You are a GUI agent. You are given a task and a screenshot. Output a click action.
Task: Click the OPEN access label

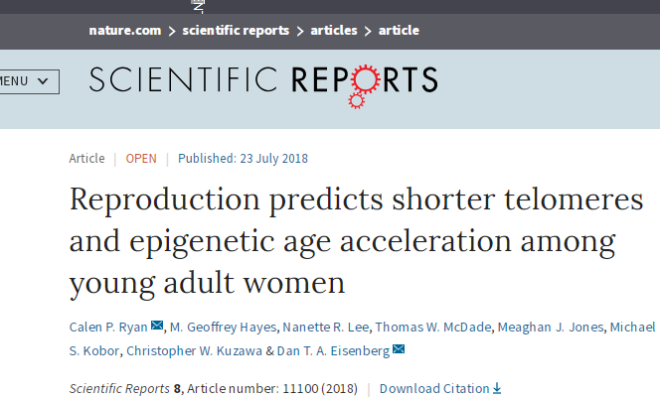pos(141,159)
